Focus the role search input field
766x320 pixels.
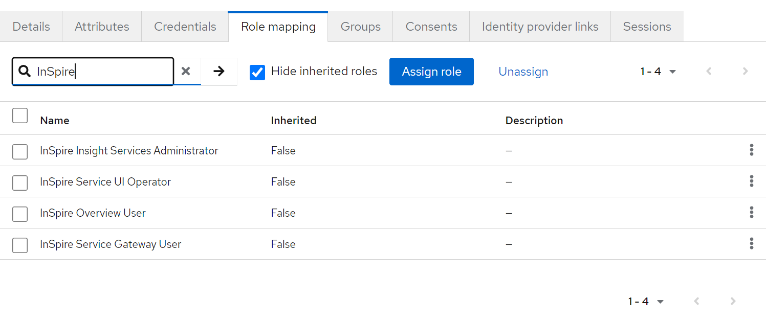102,72
